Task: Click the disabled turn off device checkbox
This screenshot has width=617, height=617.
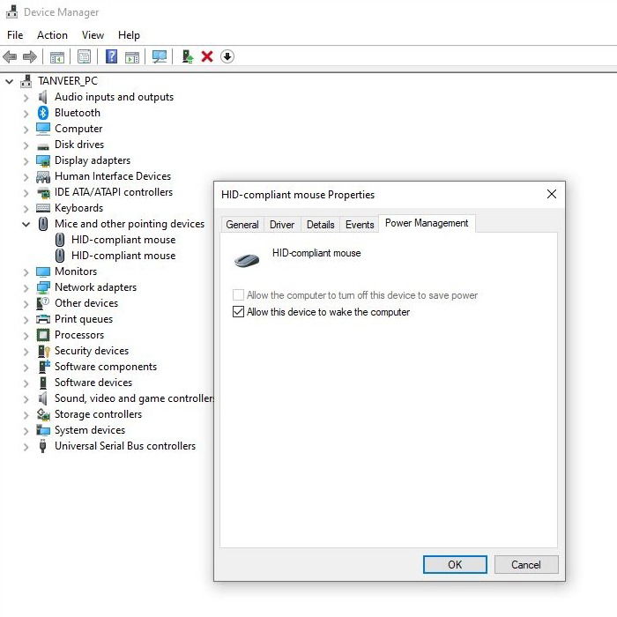Action: click(x=238, y=294)
